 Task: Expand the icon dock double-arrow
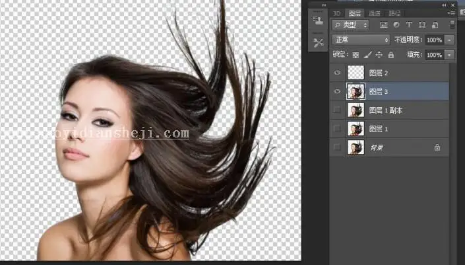tap(324, 5)
